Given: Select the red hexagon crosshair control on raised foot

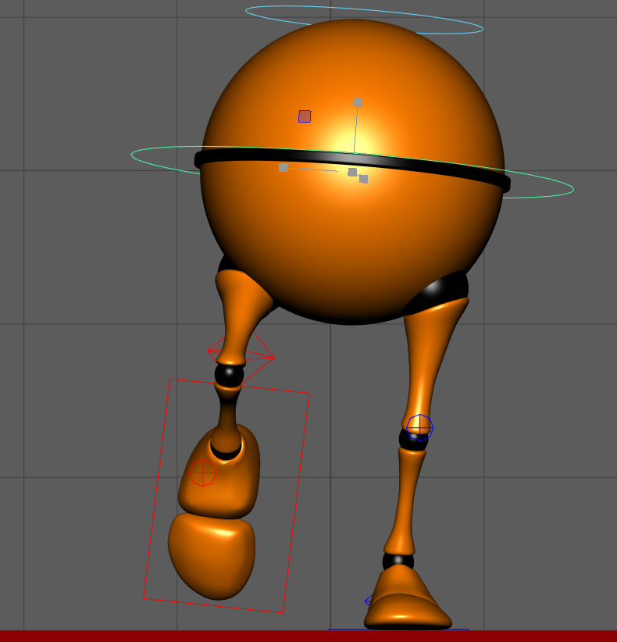Looking at the screenshot, I should [x=202, y=473].
